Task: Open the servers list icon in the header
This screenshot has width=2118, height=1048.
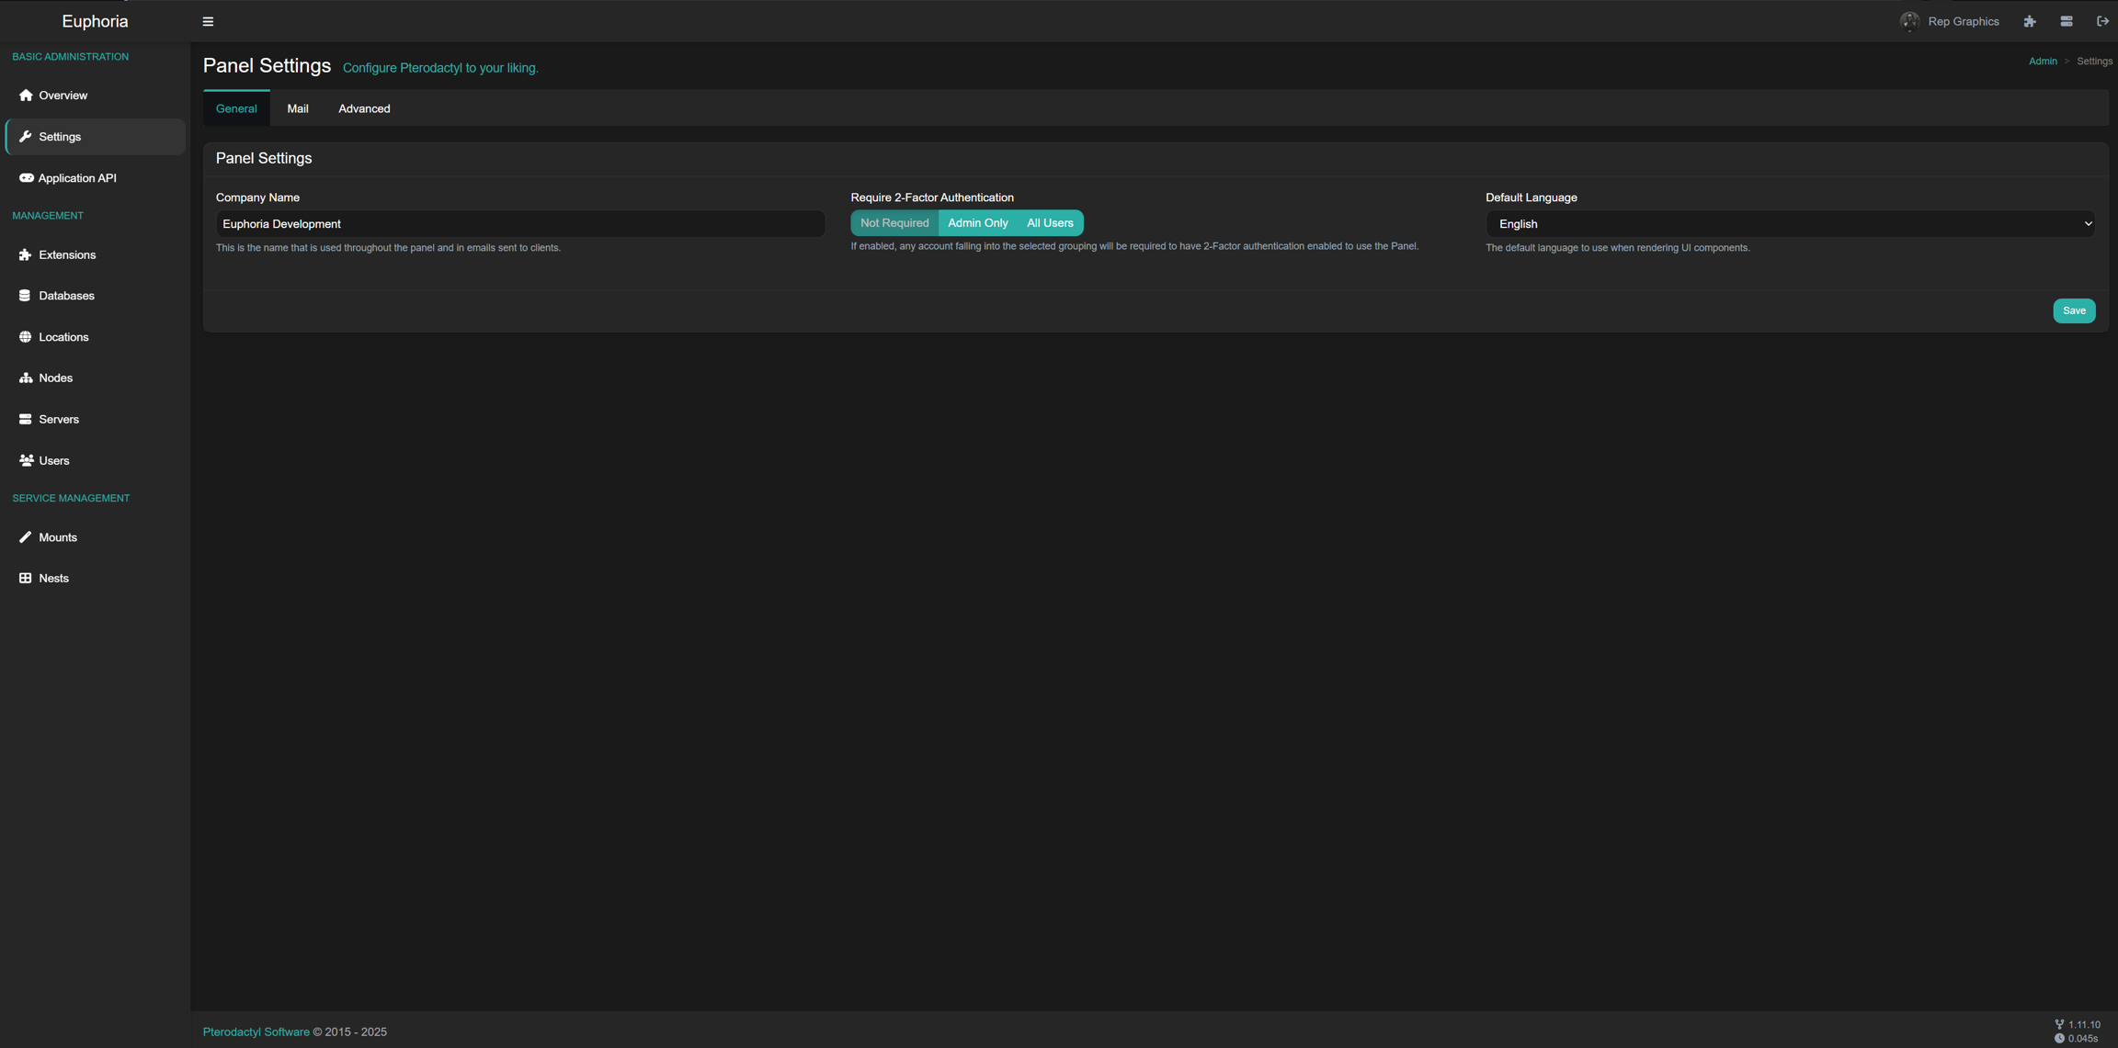Action: click(2066, 20)
